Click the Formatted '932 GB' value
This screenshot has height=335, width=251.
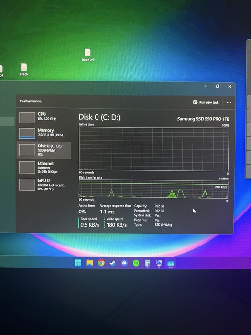point(160,211)
